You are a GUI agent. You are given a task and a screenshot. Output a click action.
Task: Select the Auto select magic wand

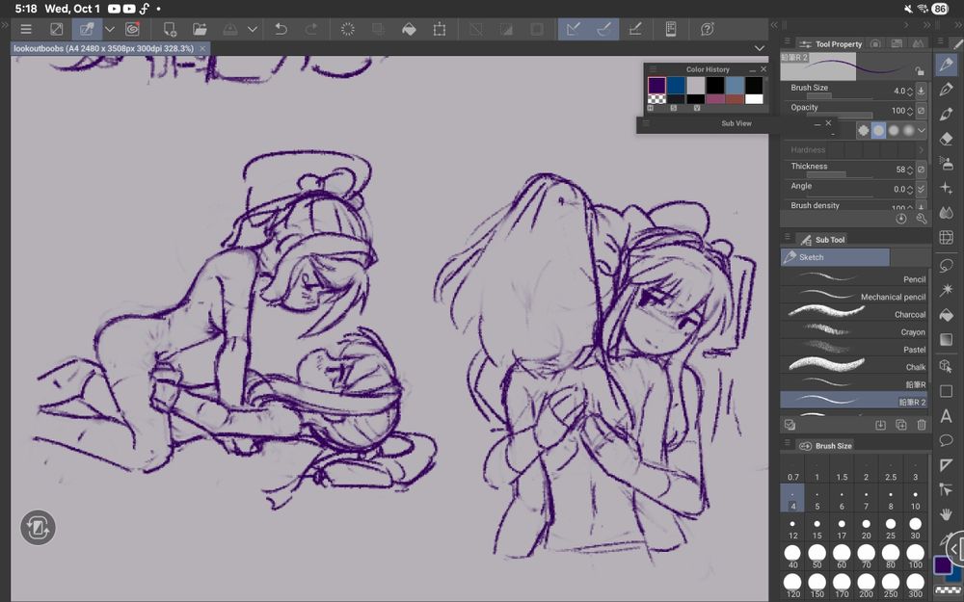tap(947, 289)
